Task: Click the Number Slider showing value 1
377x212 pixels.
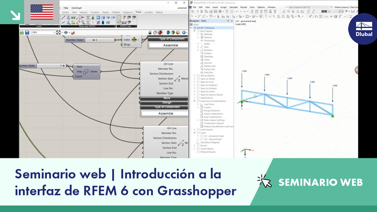Action: (42, 66)
